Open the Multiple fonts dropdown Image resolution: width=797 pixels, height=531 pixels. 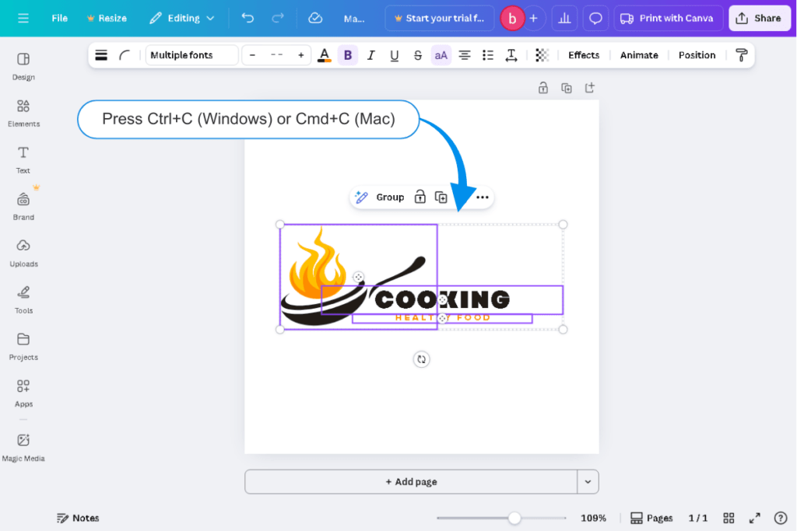[191, 54]
